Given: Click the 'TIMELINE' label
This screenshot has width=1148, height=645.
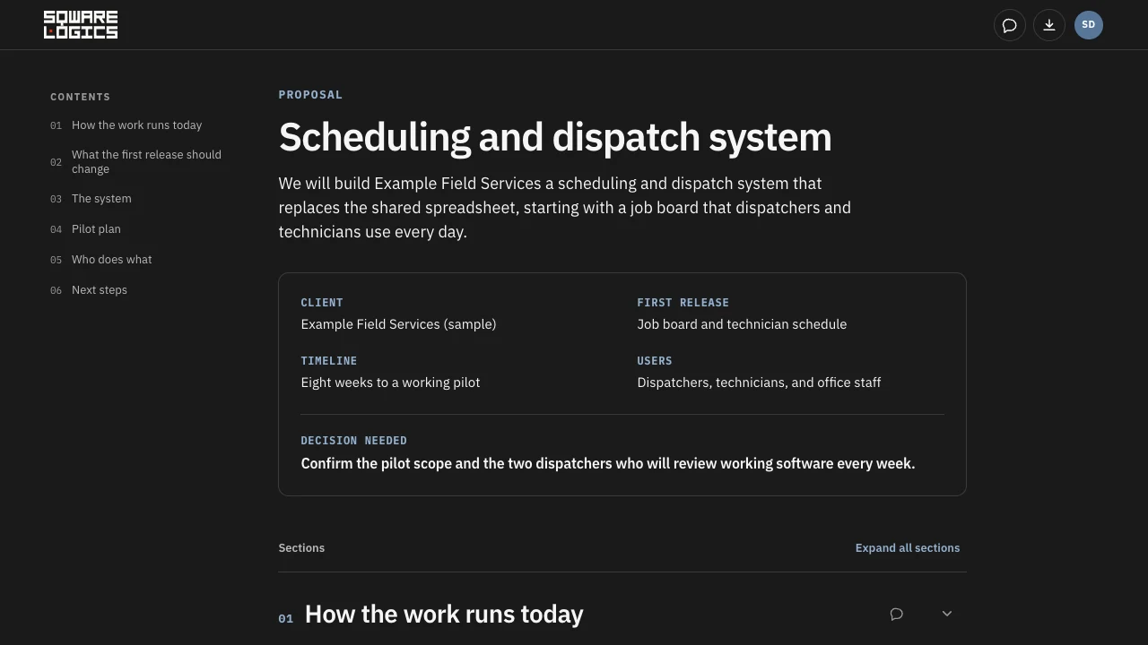Looking at the screenshot, I should pyautogui.click(x=329, y=361).
